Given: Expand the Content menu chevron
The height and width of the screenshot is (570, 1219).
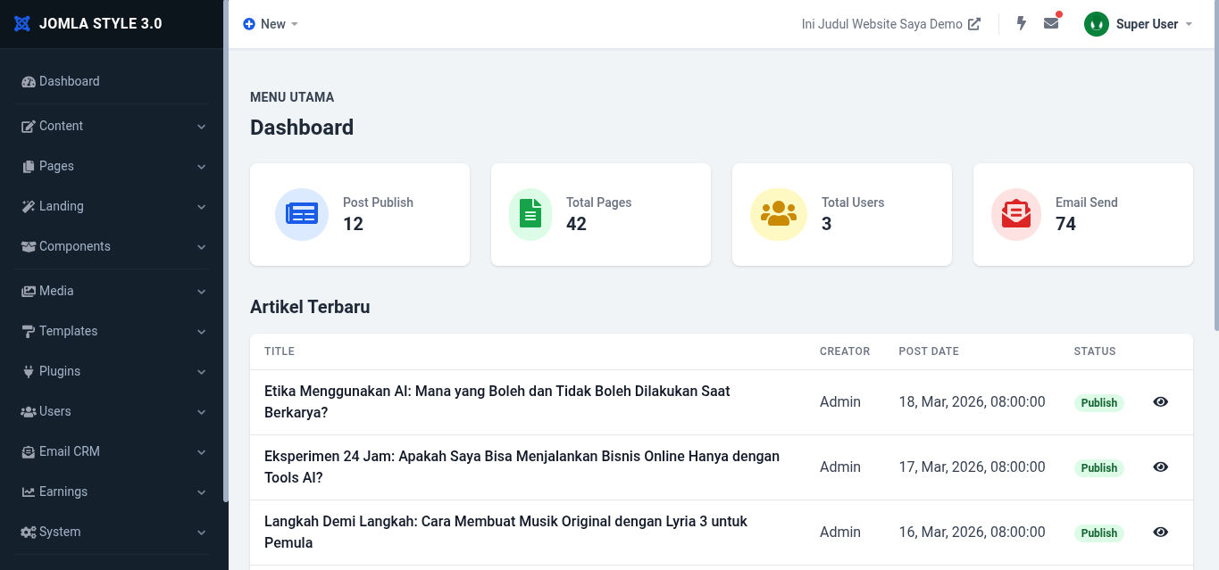Looking at the screenshot, I should point(201,127).
